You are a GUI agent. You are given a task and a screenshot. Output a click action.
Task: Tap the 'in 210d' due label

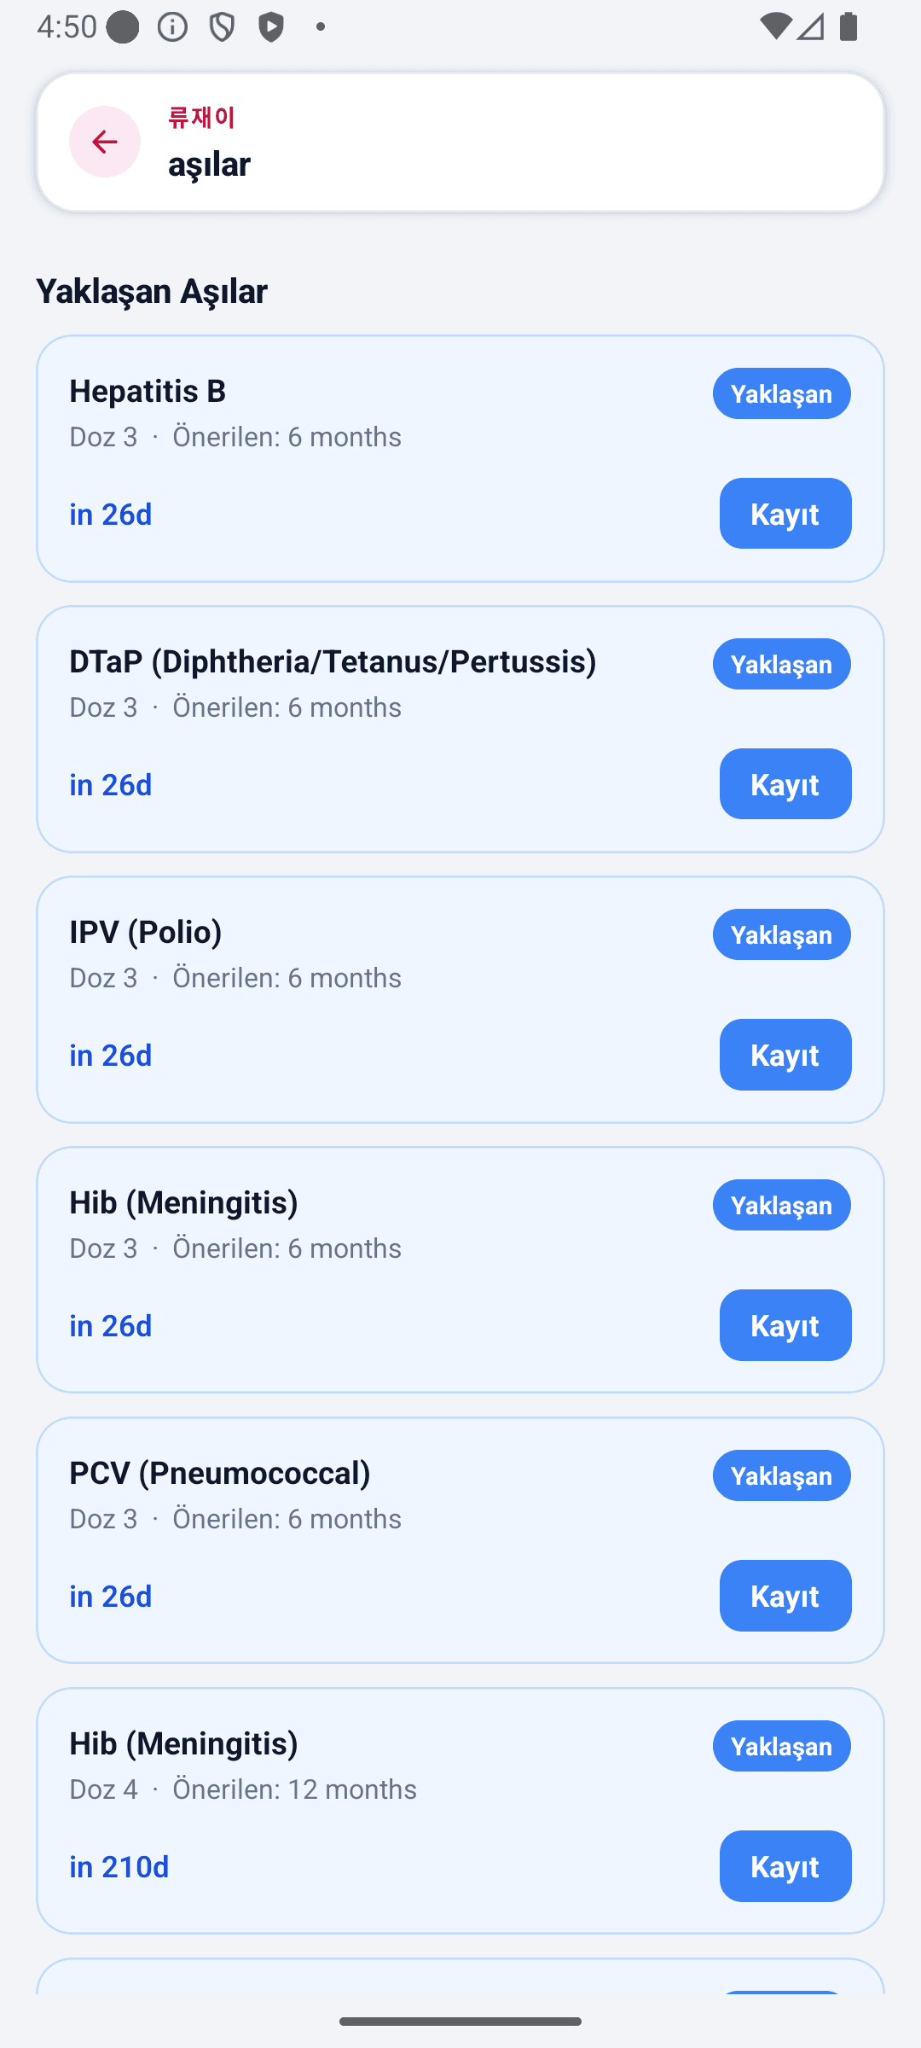[119, 1867]
